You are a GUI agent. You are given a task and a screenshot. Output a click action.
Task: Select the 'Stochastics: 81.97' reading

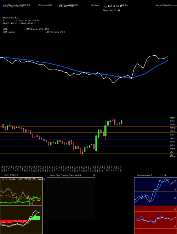[x=11, y=18]
